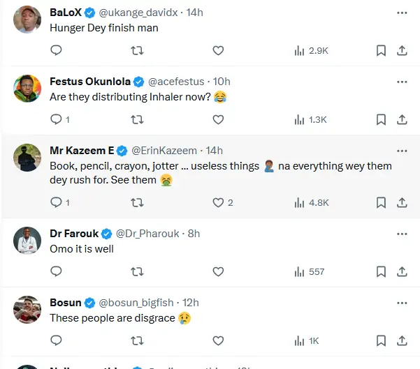Bookmark Dr Farouk's tweet
This screenshot has height=369, width=420.
click(x=381, y=271)
